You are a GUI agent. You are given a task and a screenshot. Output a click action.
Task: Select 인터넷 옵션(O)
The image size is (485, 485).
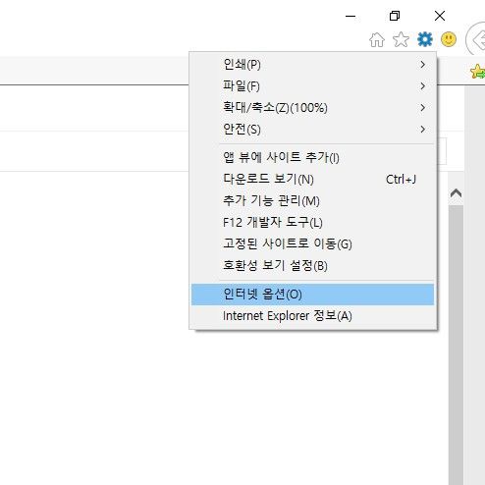pos(312,295)
